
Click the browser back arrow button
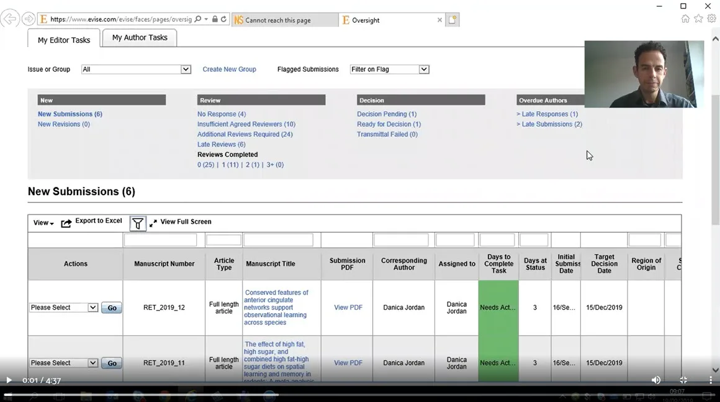click(9, 19)
